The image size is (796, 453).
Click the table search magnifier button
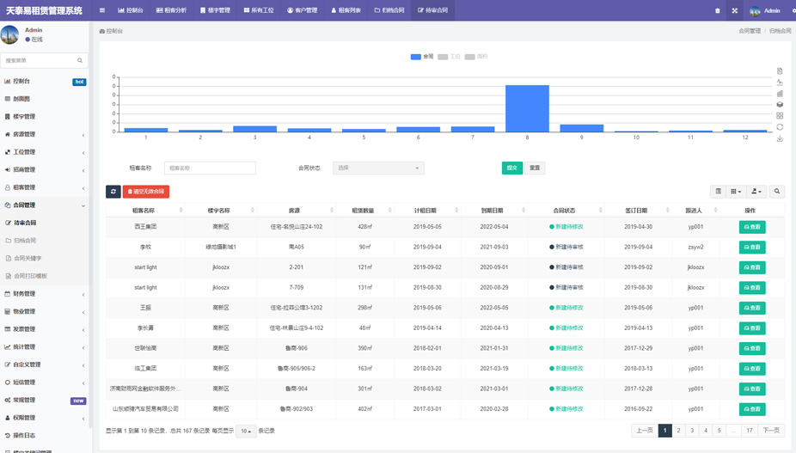click(777, 192)
